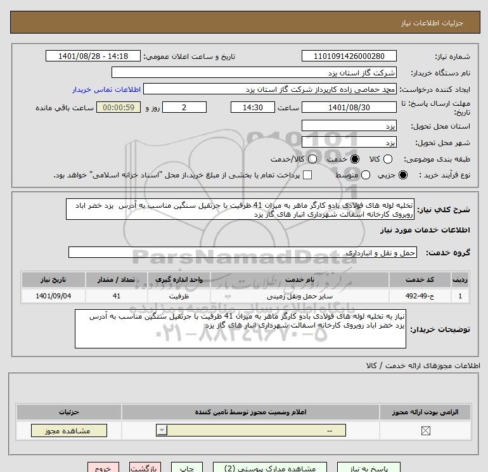Click the اطلاعات خدمات مورد نیاز heading
Screen dimensions: 488x472
(x=425, y=230)
